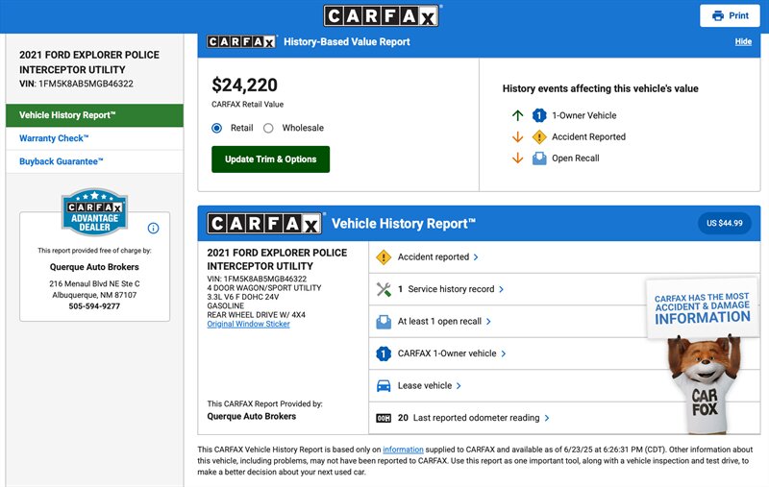Viewport: 769px width, 487px height.
Task: Expand Lease vehicle chevron
Action: [459, 386]
